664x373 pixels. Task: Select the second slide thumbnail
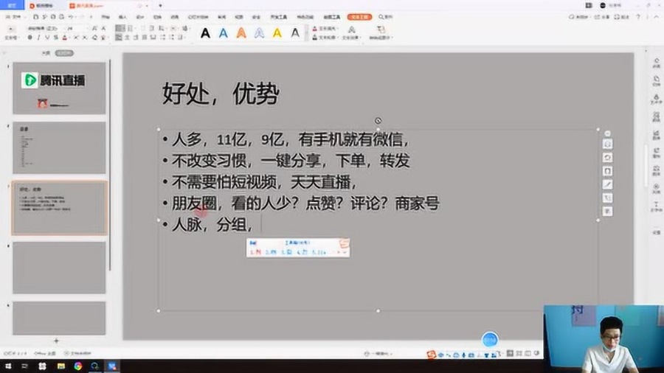pyautogui.click(x=59, y=147)
